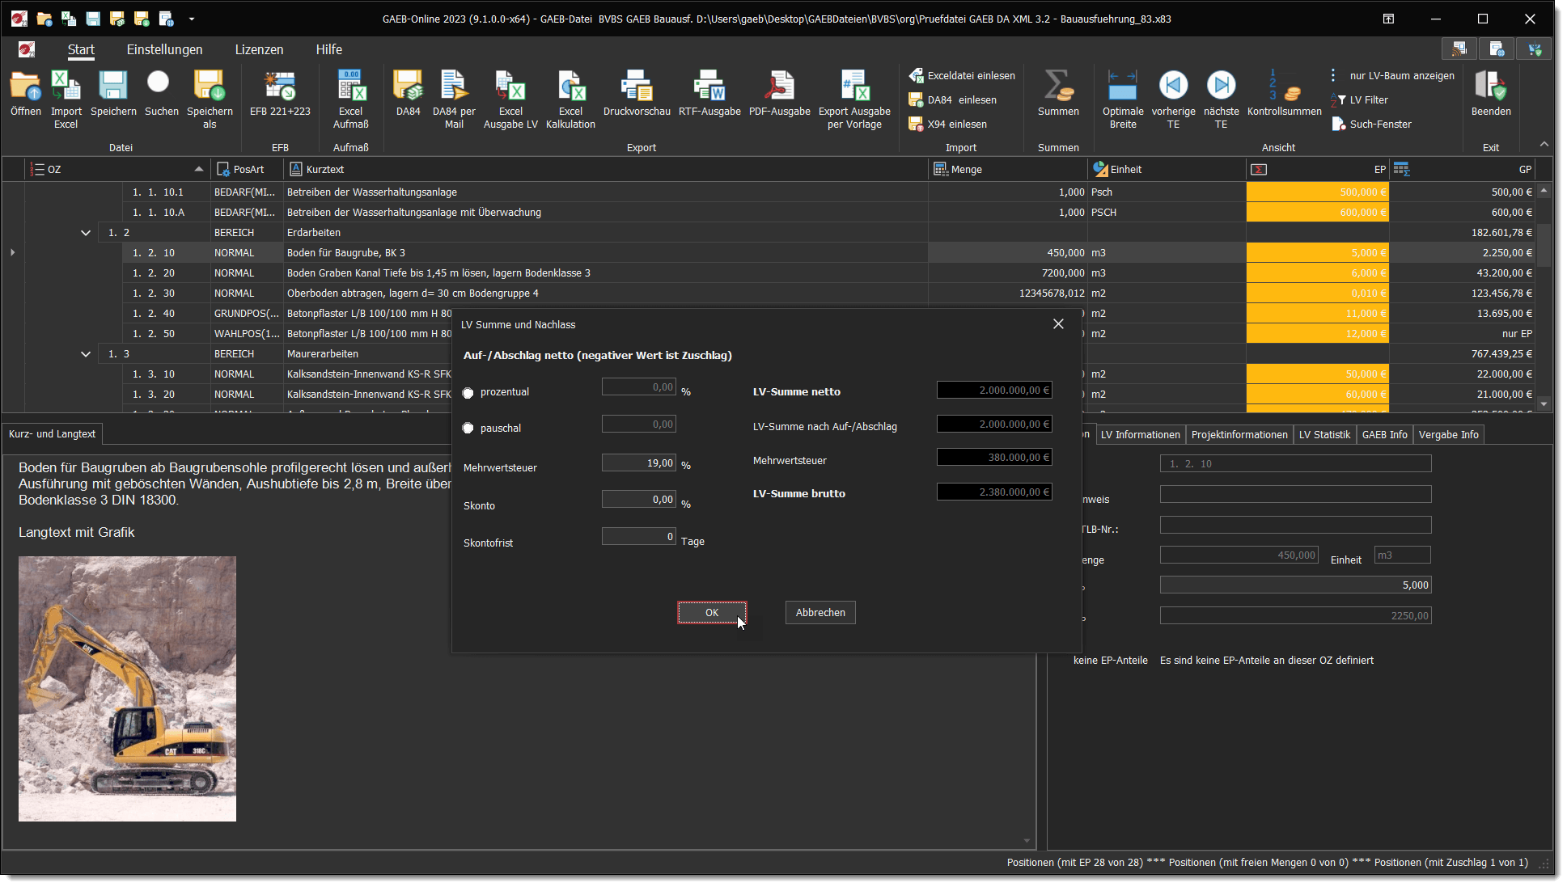Switch to the LV Statistik tab

[x=1324, y=434]
